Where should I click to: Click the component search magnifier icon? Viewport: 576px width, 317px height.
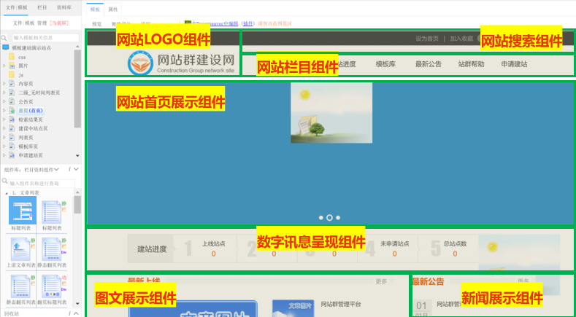pos(5,181)
